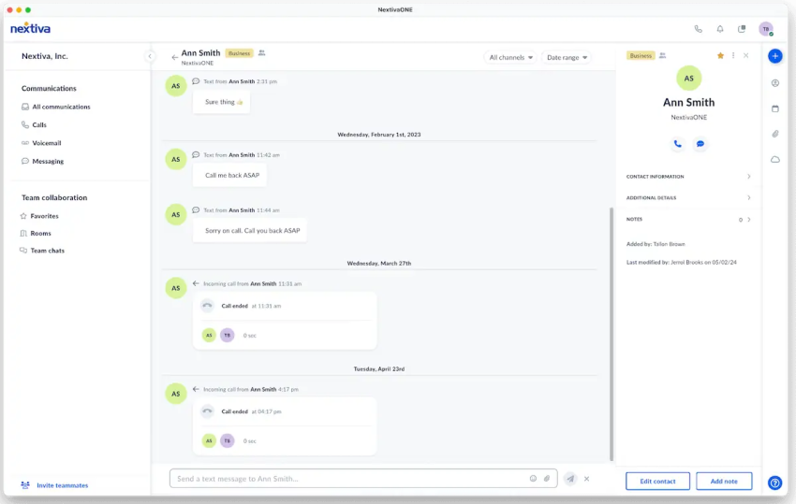Click the X next to the send button
796x504 pixels.
[586, 479]
